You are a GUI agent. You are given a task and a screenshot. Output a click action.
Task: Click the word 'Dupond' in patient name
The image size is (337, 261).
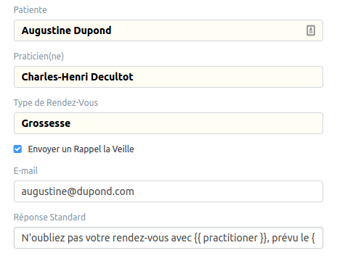[x=92, y=30]
